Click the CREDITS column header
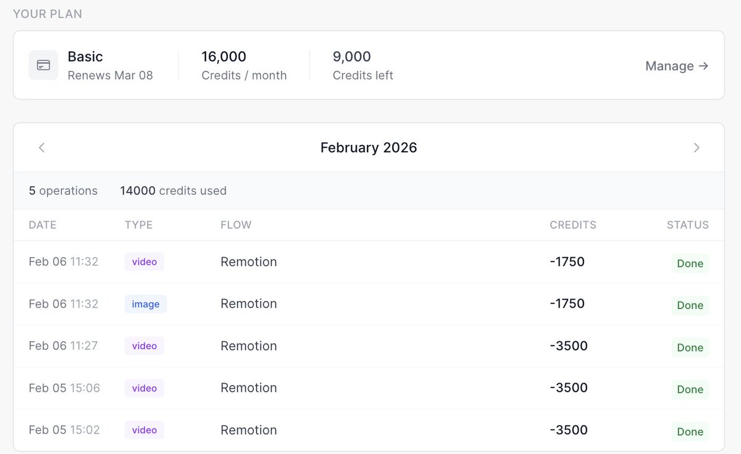Screen dimensions: 741x454 pos(573,225)
